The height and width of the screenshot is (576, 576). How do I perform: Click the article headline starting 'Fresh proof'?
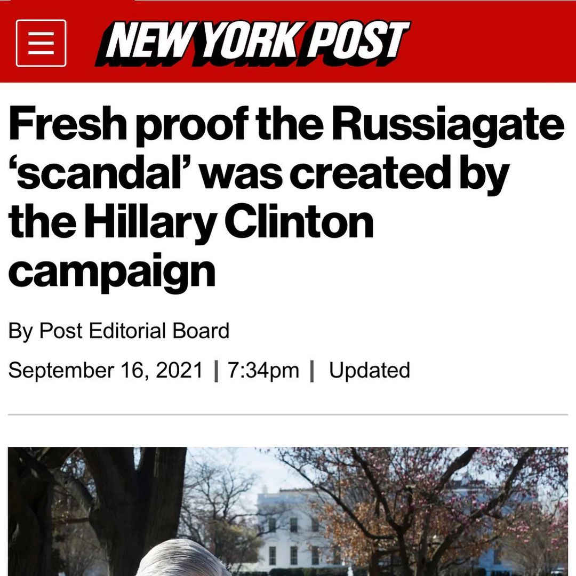[x=286, y=198]
